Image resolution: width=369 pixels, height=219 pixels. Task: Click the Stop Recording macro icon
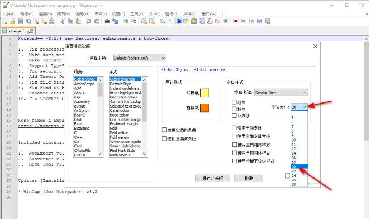[x=244, y=22]
